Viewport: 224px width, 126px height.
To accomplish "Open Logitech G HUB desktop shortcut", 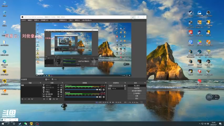I will tap(208, 64).
